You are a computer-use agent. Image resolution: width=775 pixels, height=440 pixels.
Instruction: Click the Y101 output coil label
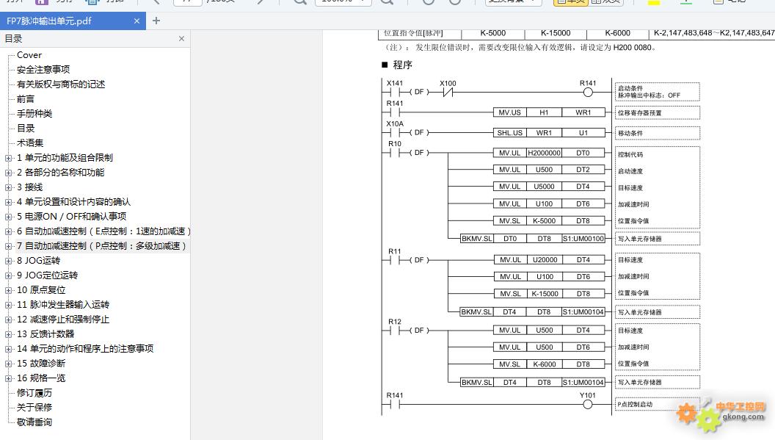[x=587, y=395]
